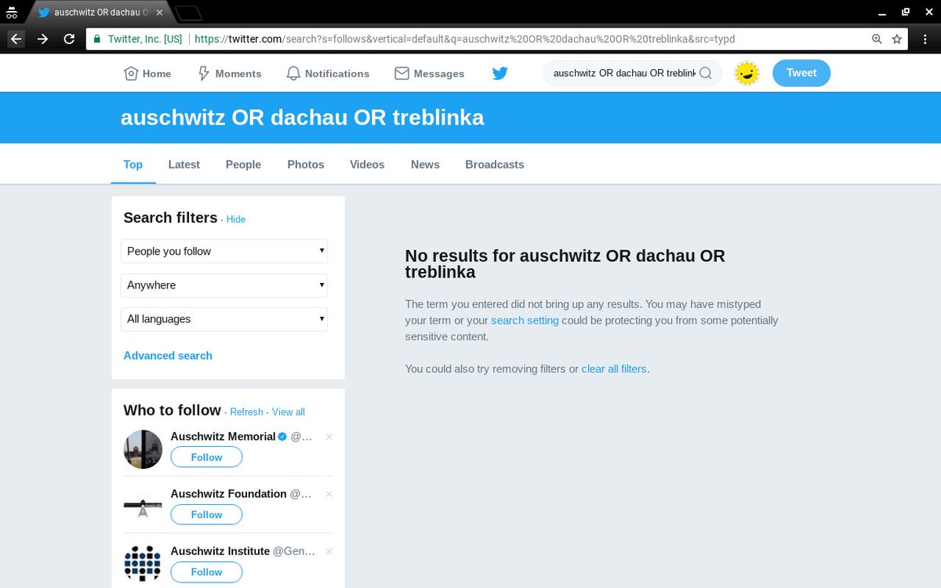Viewport: 941px width, 588px height.
Task: Follow Auschwitz Institute
Action: (x=206, y=572)
